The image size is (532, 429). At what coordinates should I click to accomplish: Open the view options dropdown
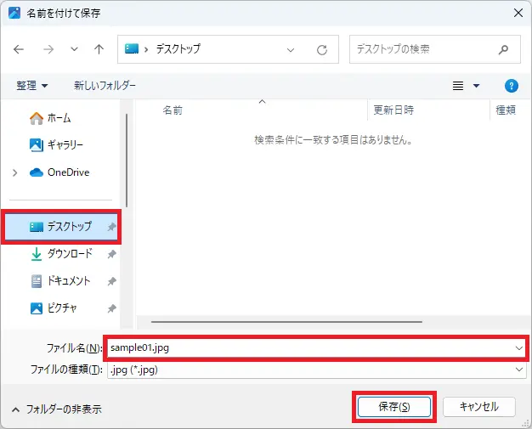pos(476,86)
